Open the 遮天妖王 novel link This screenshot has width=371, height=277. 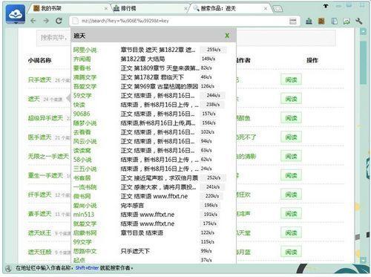click(39, 232)
